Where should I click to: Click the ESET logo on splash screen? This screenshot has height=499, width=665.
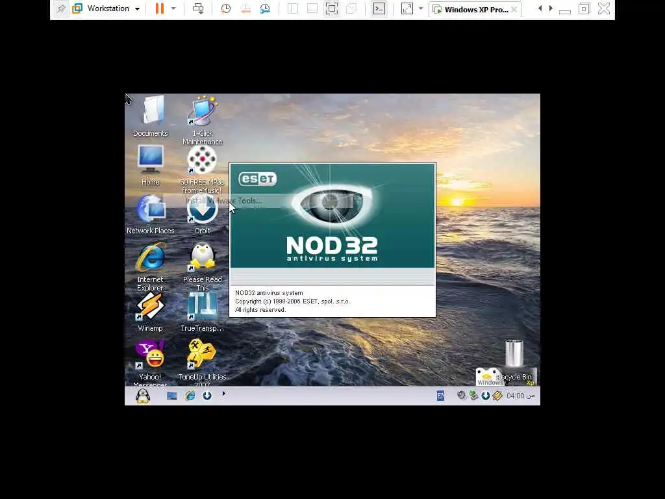(x=257, y=179)
